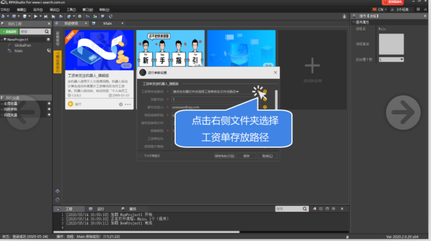Image resolution: width=431 pixels, height=241 pixels.
Task: Switch to the Main tab
Action: click(107, 23)
